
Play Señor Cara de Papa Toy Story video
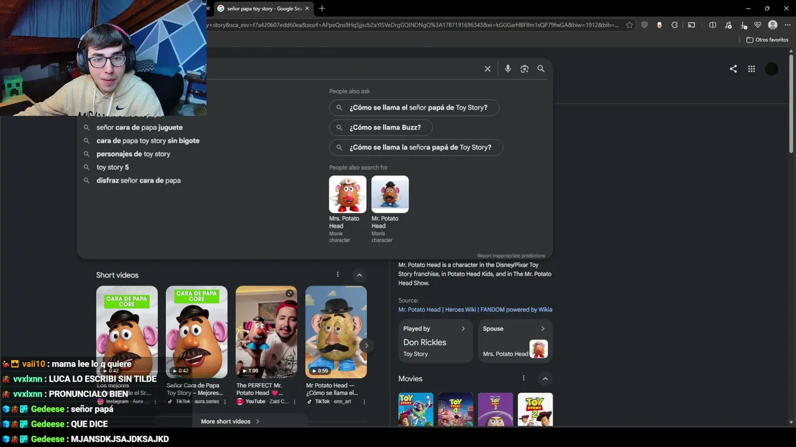(197, 332)
